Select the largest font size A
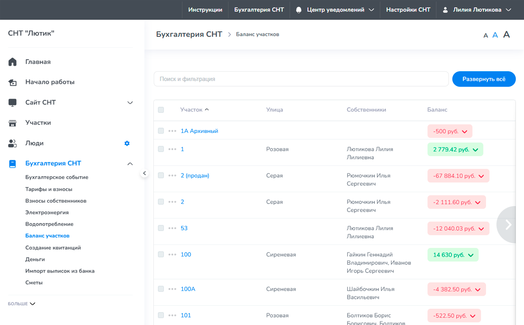524x325 pixels. pos(507,35)
